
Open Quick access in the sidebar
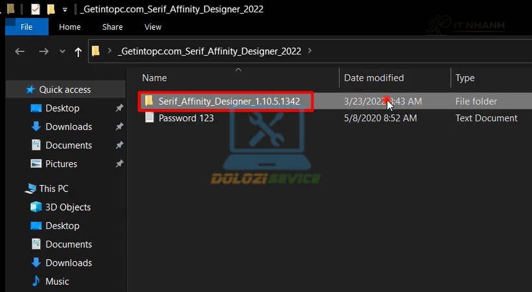65,90
